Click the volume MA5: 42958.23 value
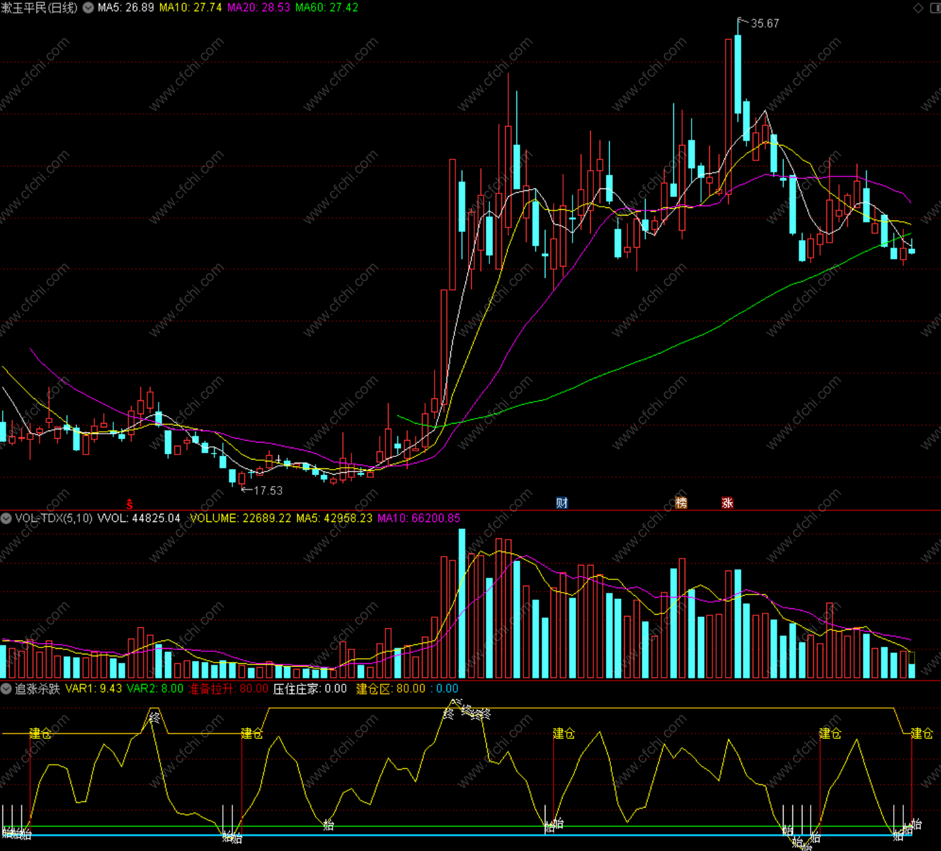 pos(334,518)
